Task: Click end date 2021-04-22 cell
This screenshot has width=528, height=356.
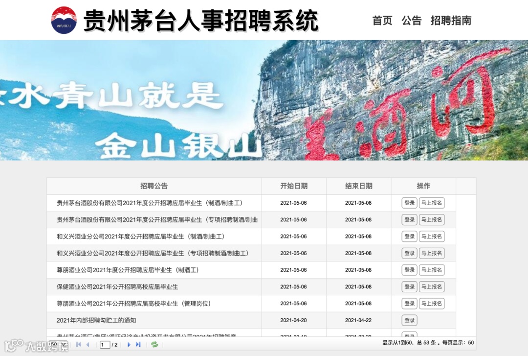Action: [358, 320]
